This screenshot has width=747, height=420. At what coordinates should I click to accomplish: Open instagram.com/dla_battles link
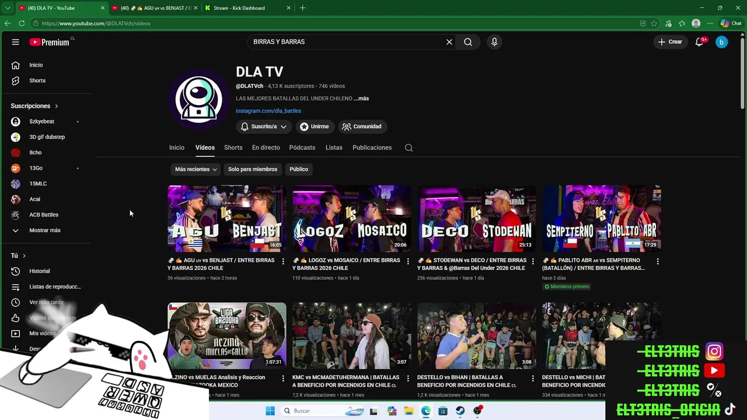tap(268, 111)
